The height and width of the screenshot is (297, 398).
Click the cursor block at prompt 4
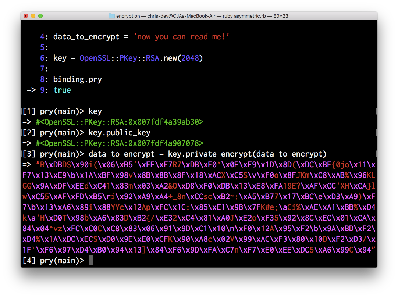pyautogui.click(x=91, y=261)
